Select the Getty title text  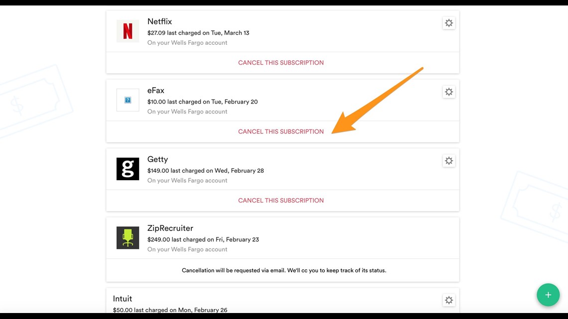pyautogui.click(x=157, y=159)
